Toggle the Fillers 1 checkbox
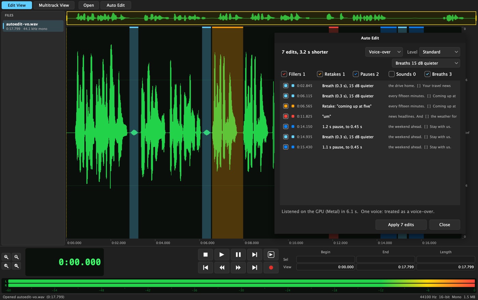This screenshot has height=300, width=478. tap(284, 74)
